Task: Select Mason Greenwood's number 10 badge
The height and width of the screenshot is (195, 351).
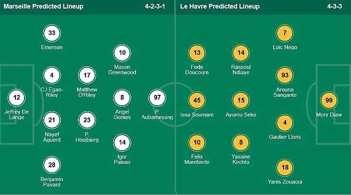Action: pos(122,53)
